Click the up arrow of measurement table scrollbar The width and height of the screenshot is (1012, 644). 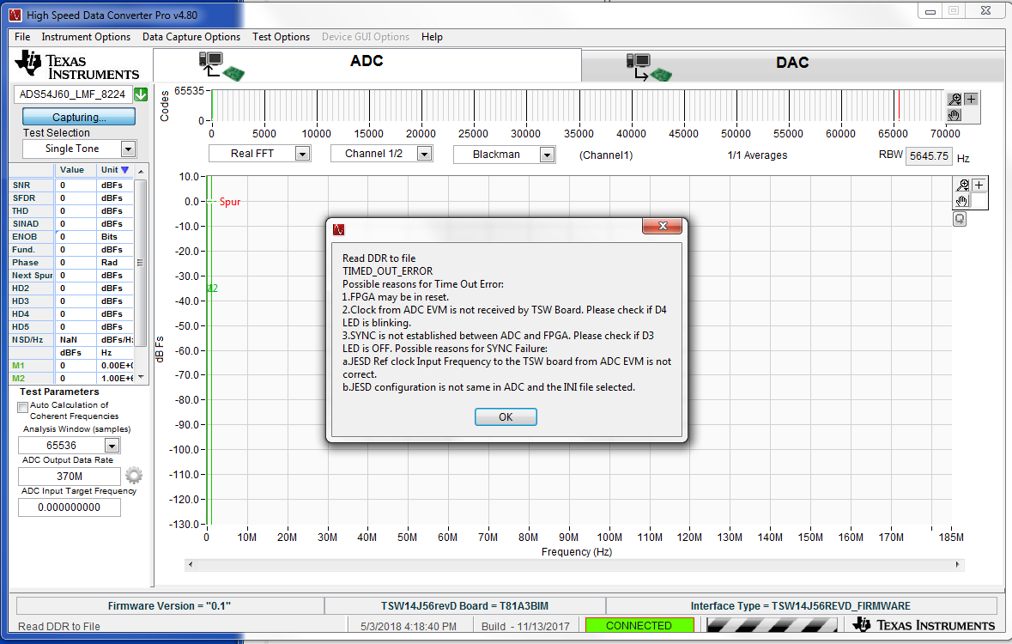click(141, 171)
